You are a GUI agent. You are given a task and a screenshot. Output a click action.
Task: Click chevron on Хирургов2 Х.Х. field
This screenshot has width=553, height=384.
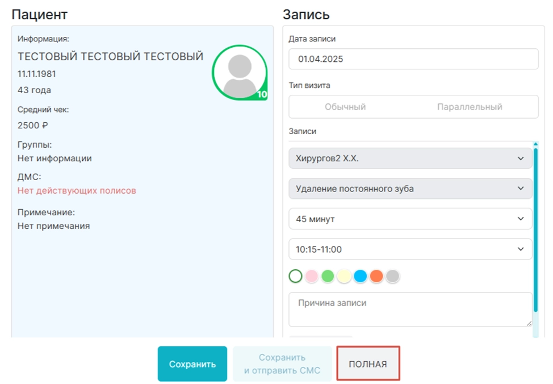coord(521,158)
